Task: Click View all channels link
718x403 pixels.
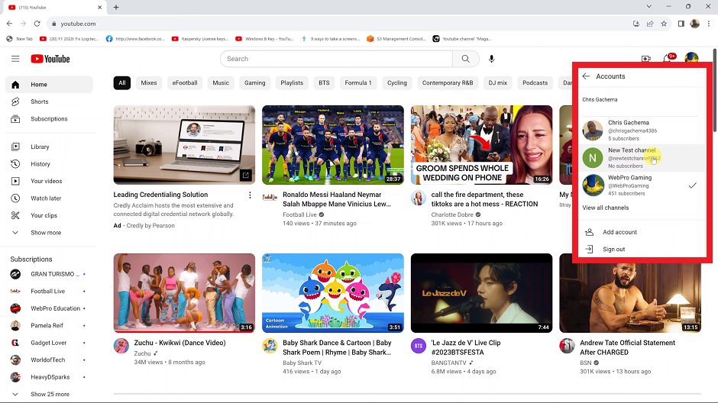Action: coord(605,208)
